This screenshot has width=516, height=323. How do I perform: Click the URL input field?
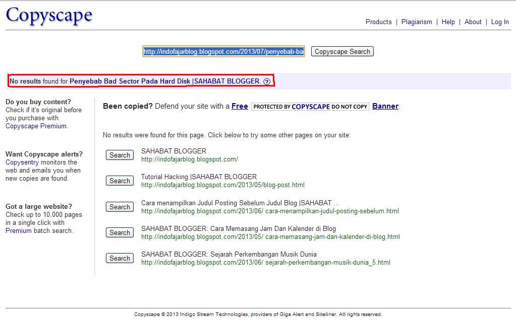(223, 51)
